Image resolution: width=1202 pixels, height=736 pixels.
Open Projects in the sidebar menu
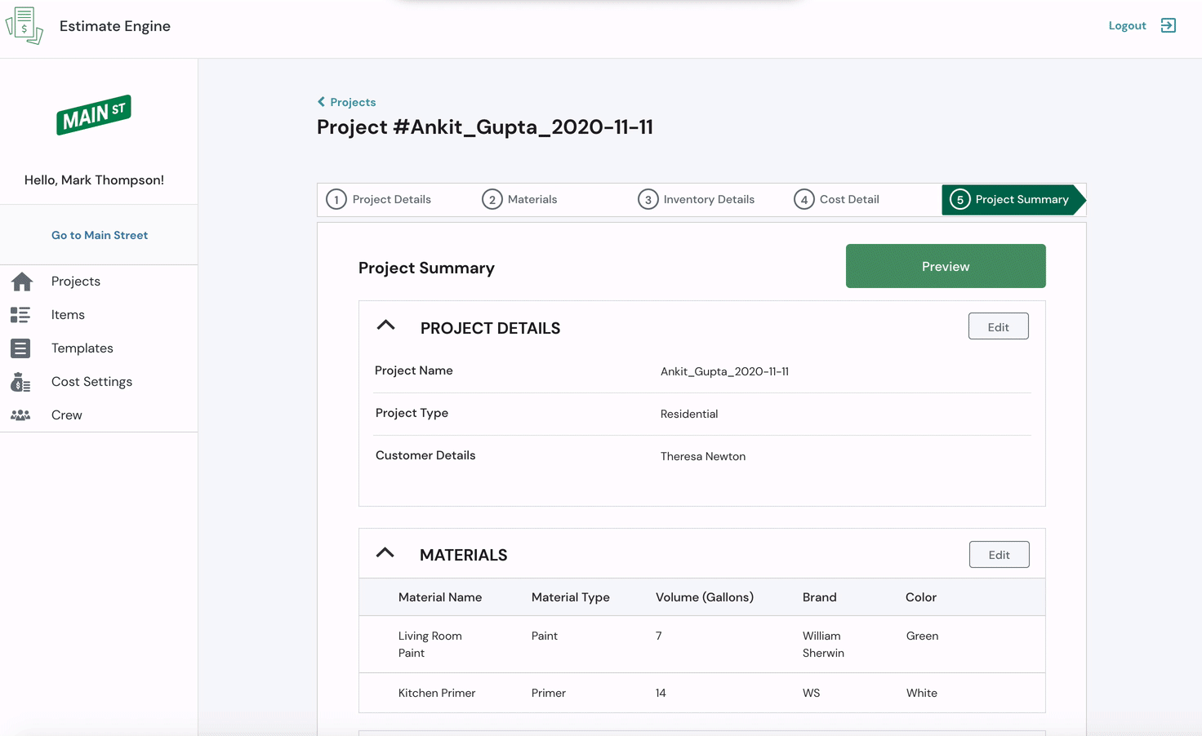pyautogui.click(x=76, y=282)
